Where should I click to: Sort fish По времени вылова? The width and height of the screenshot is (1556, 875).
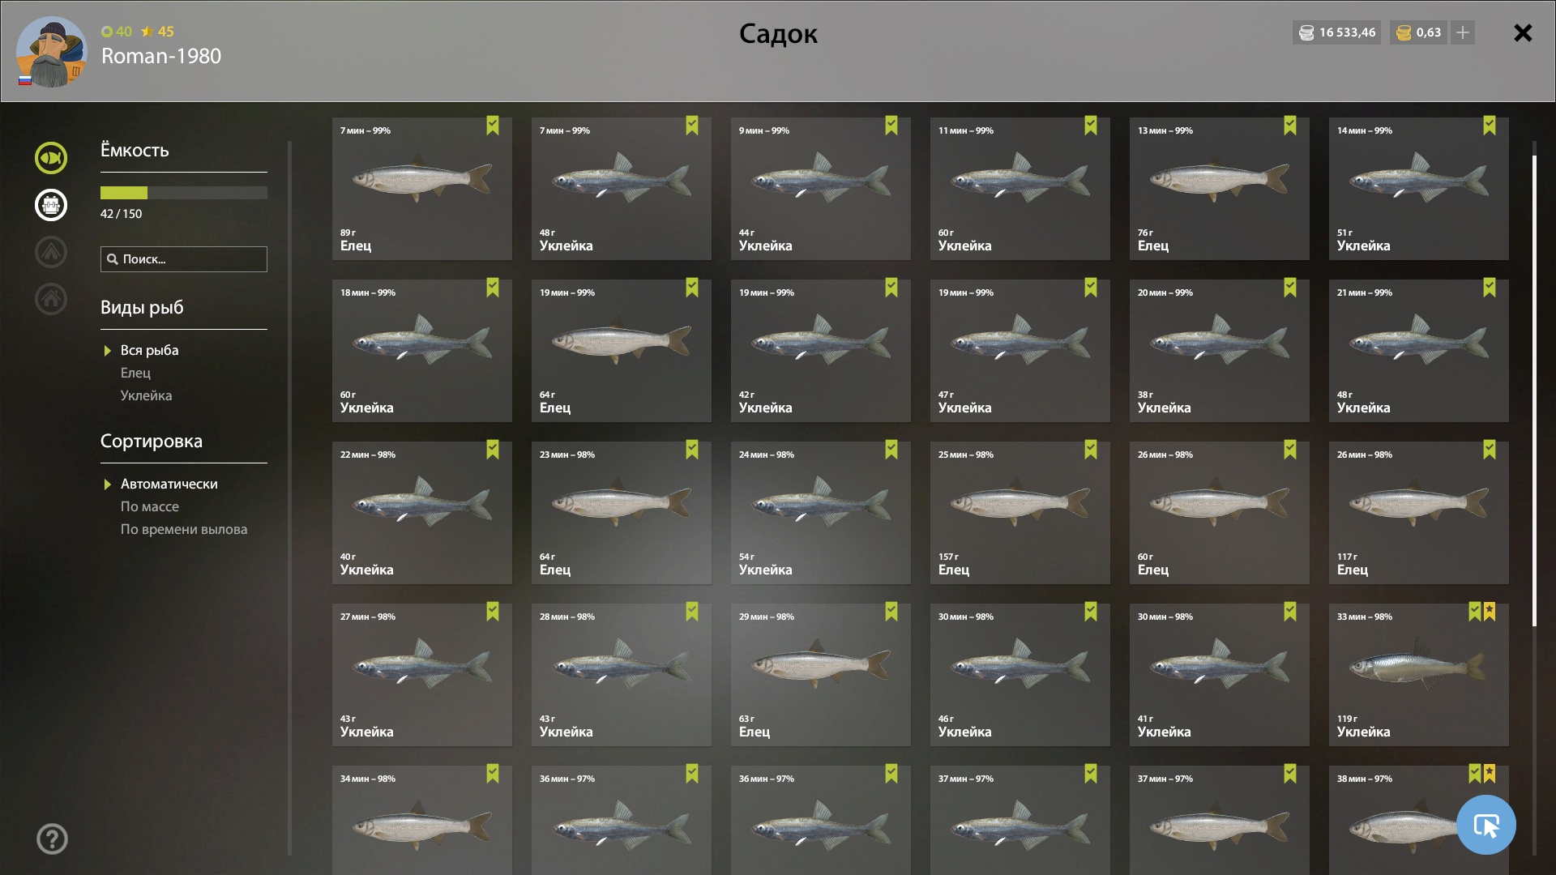(x=184, y=529)
